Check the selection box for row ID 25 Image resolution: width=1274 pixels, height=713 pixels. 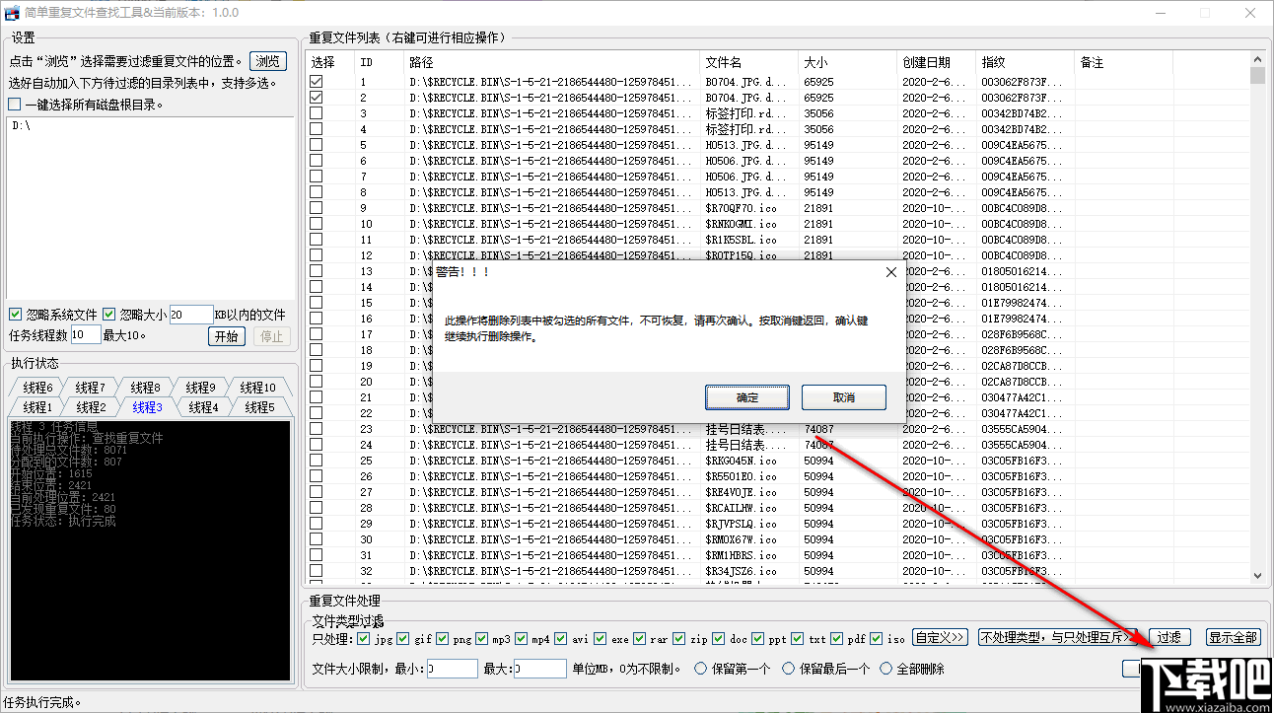tap(316, 461)
